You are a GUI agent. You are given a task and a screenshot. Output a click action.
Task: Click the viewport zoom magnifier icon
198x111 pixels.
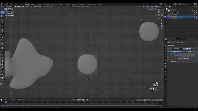161,20
